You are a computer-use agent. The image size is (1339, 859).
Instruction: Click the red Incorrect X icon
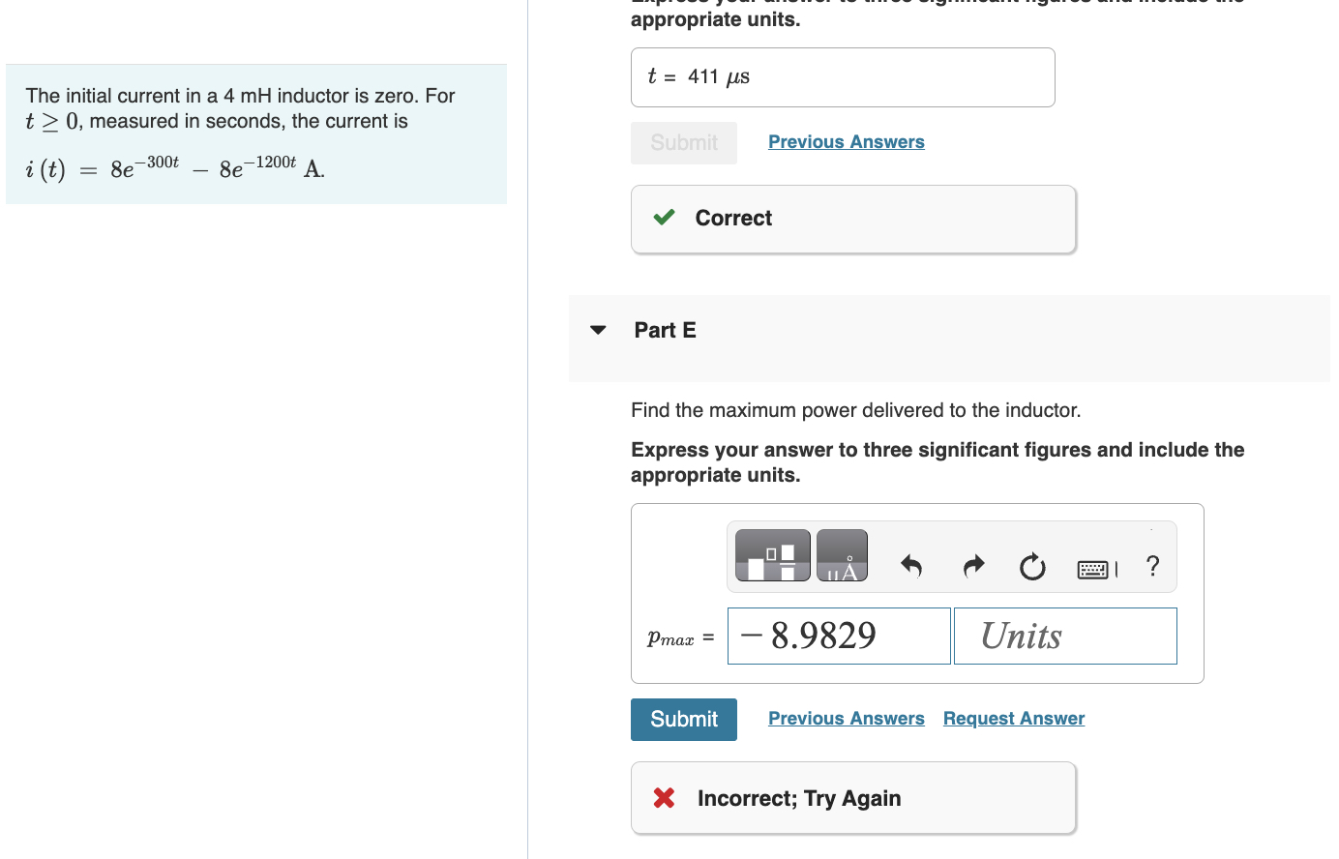(662, 797)
